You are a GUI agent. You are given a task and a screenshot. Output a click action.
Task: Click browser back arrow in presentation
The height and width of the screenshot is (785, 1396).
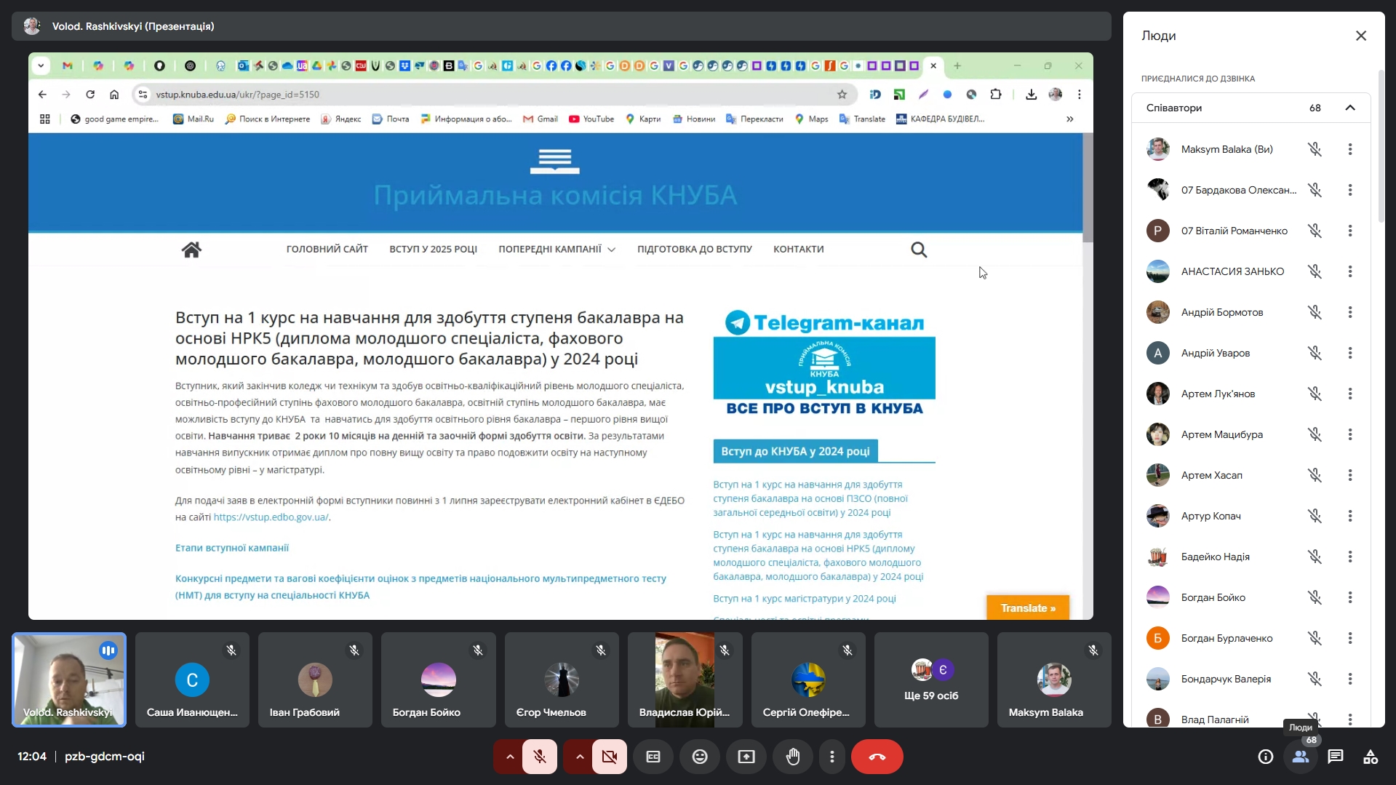click(42, 95)
